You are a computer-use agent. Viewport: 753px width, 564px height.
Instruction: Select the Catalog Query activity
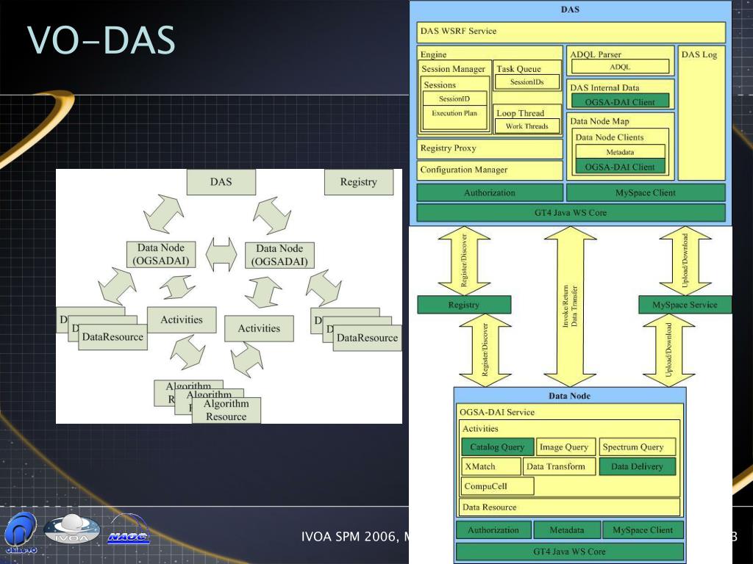(498, 447)
